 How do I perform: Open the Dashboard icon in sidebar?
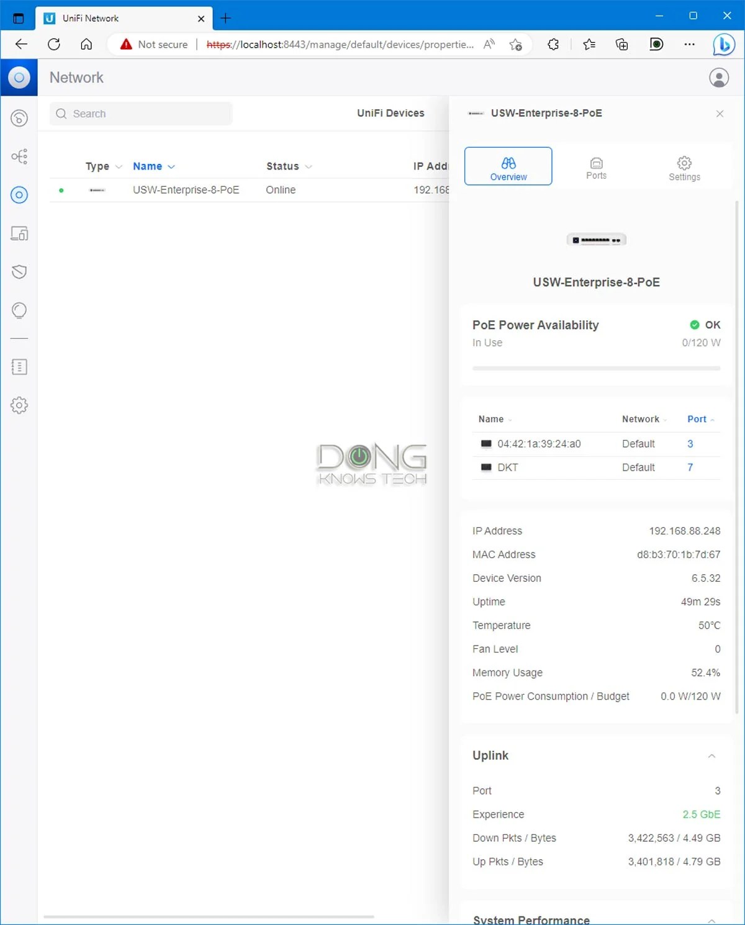point(19,118)
